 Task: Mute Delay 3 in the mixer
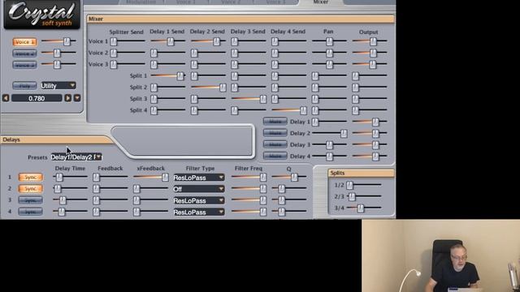tap(275, 144)
